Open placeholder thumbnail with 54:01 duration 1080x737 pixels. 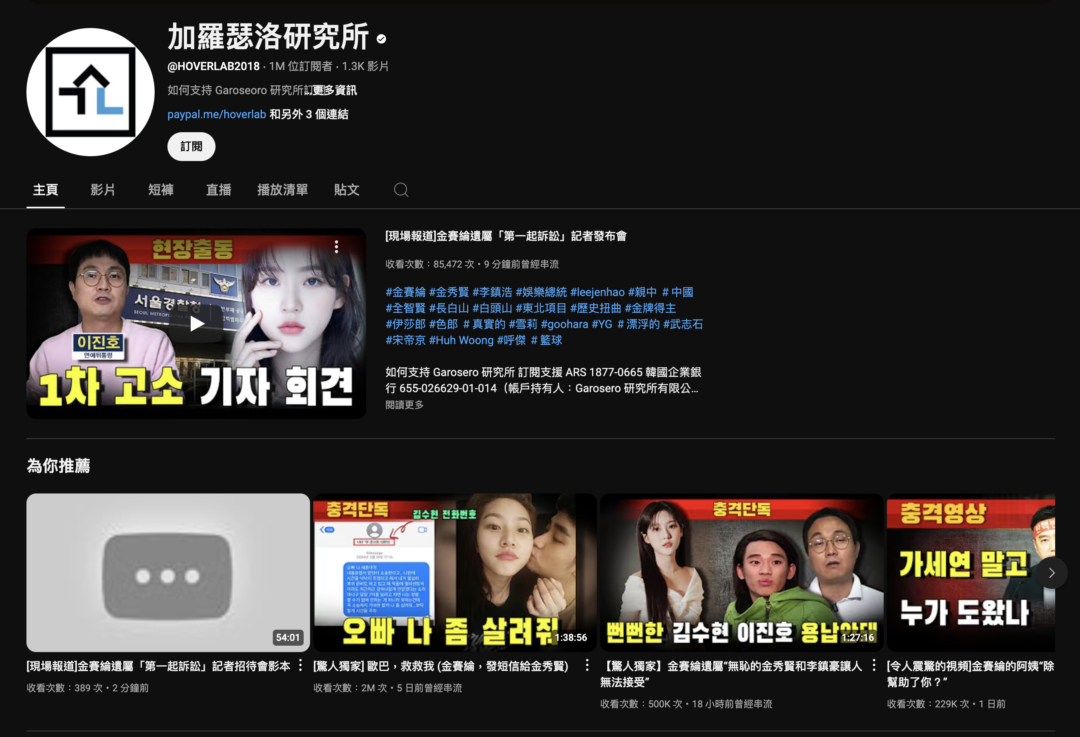click(x=168, y=572)
